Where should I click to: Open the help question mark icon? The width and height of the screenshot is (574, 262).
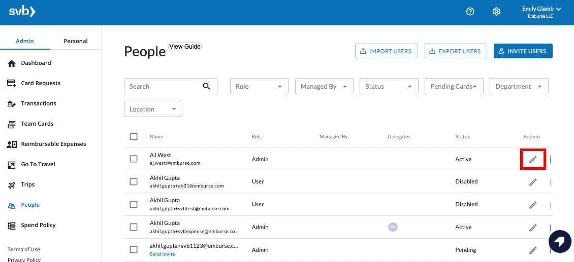tap(470, 12)
